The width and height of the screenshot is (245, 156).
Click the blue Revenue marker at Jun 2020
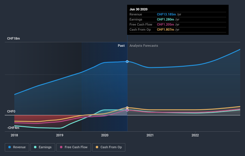click(127, 62)
